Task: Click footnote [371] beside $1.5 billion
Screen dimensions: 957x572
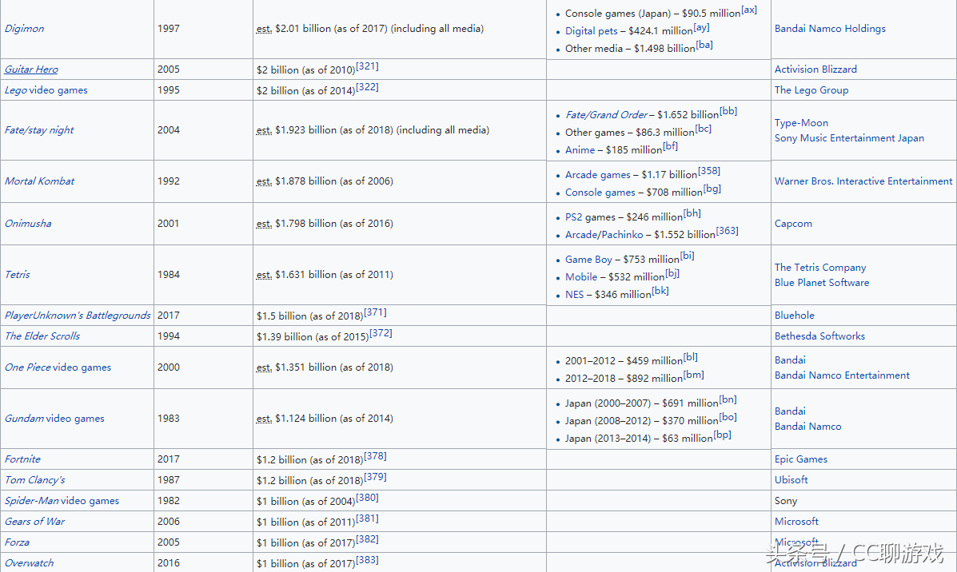Action: point(375,312)
